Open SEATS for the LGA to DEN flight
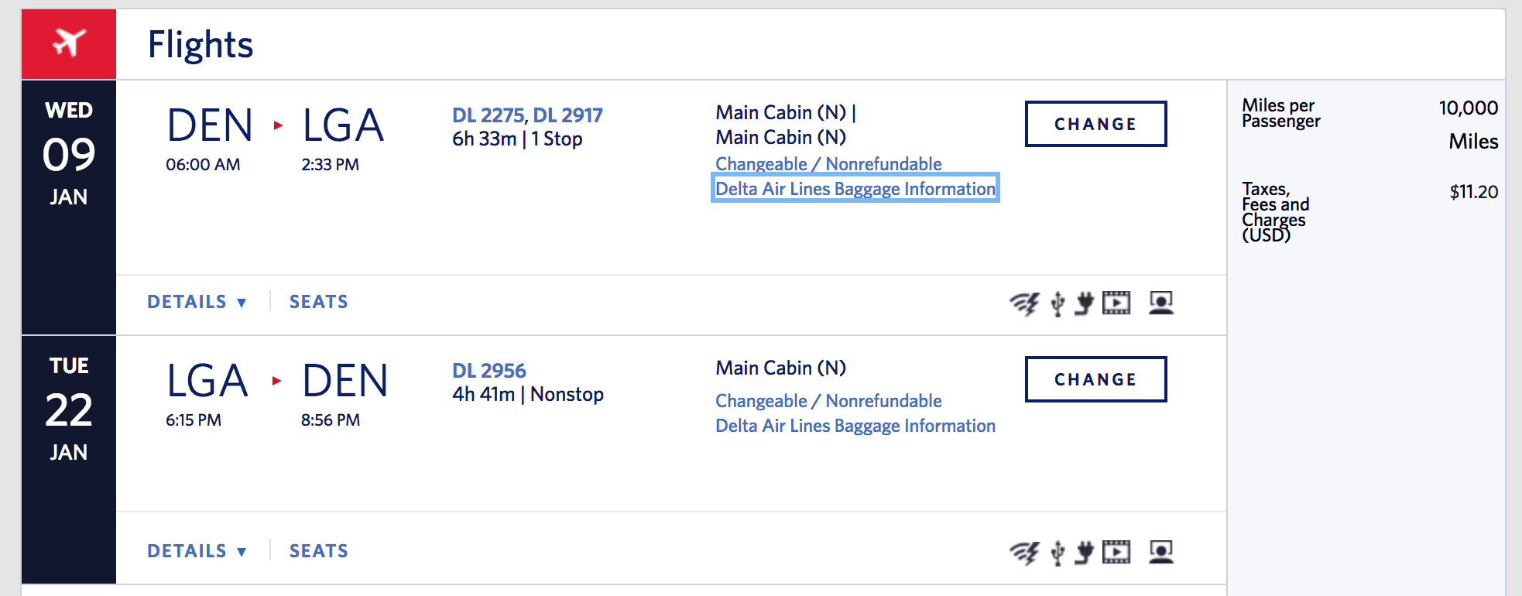The image size is (1522, 596). pyautogui.click(x=318, y=551)
